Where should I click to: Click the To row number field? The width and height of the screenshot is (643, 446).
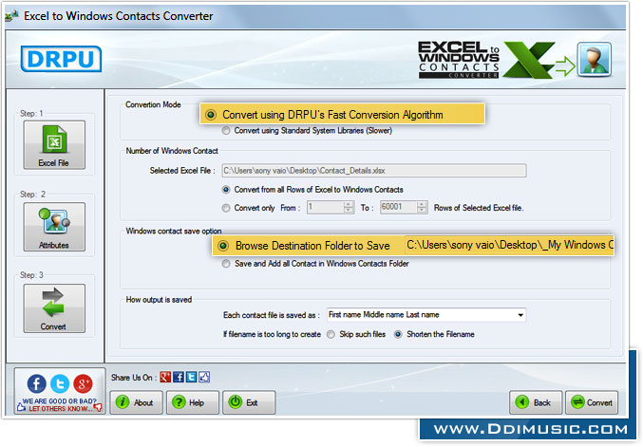click(x=398, y=207)
